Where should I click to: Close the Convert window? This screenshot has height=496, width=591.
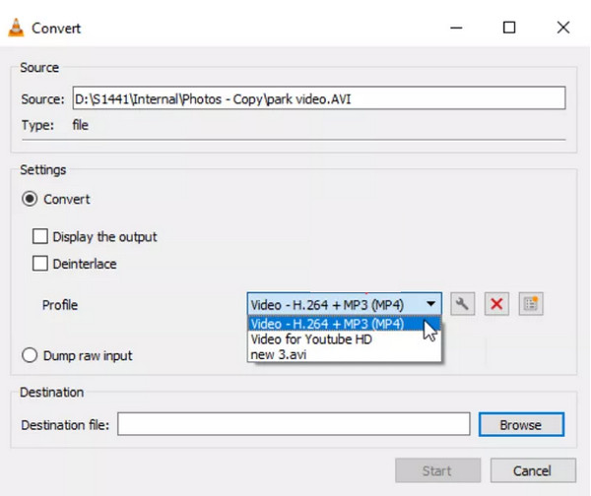(563, 28)
